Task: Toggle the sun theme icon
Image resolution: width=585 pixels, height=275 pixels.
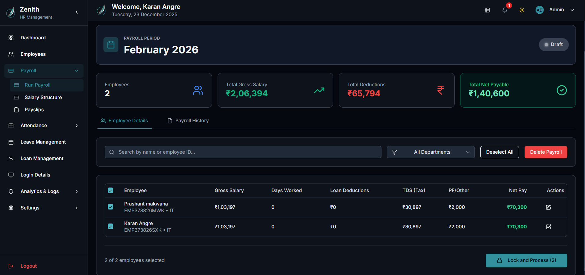Action: click(x=522, y=10)
